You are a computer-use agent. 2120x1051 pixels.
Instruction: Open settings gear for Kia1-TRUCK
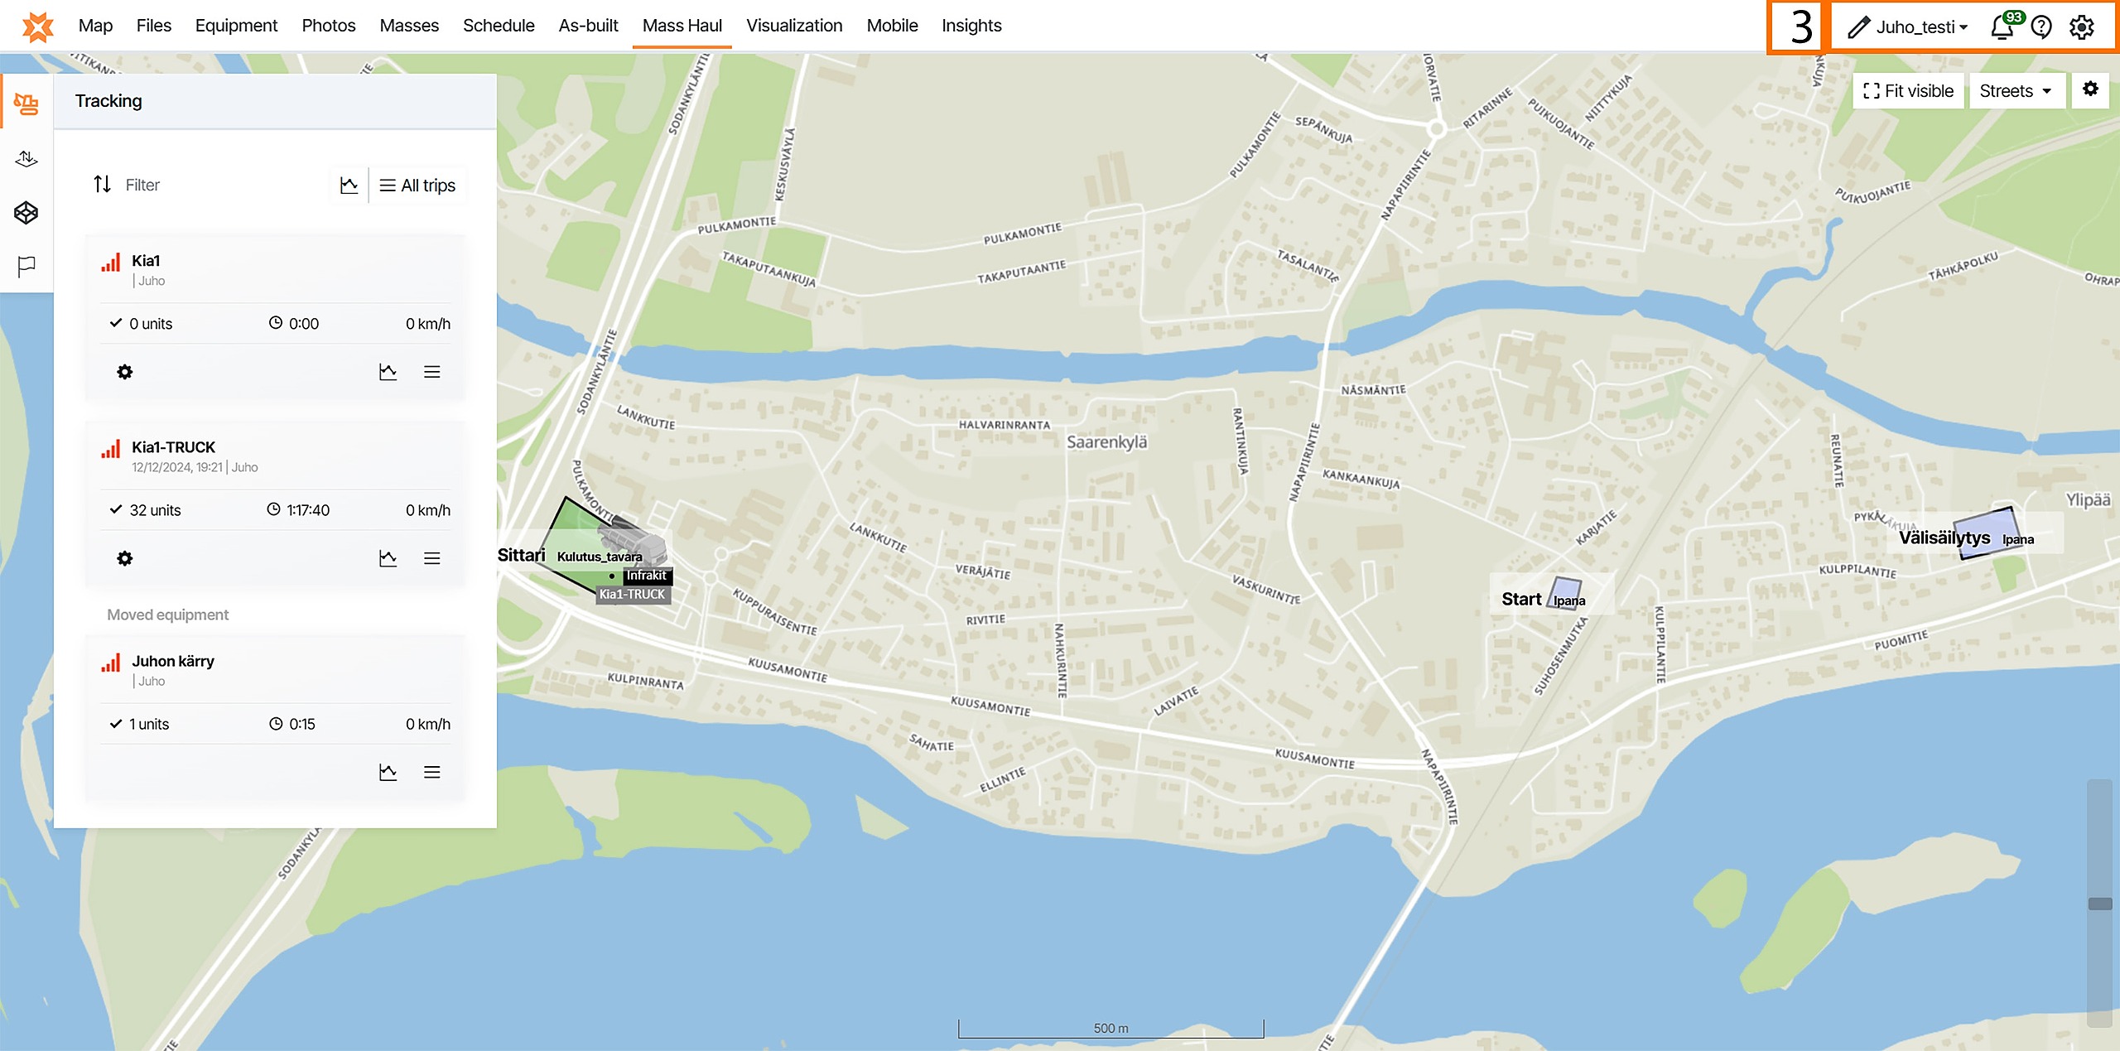click(x=125, y=558)
